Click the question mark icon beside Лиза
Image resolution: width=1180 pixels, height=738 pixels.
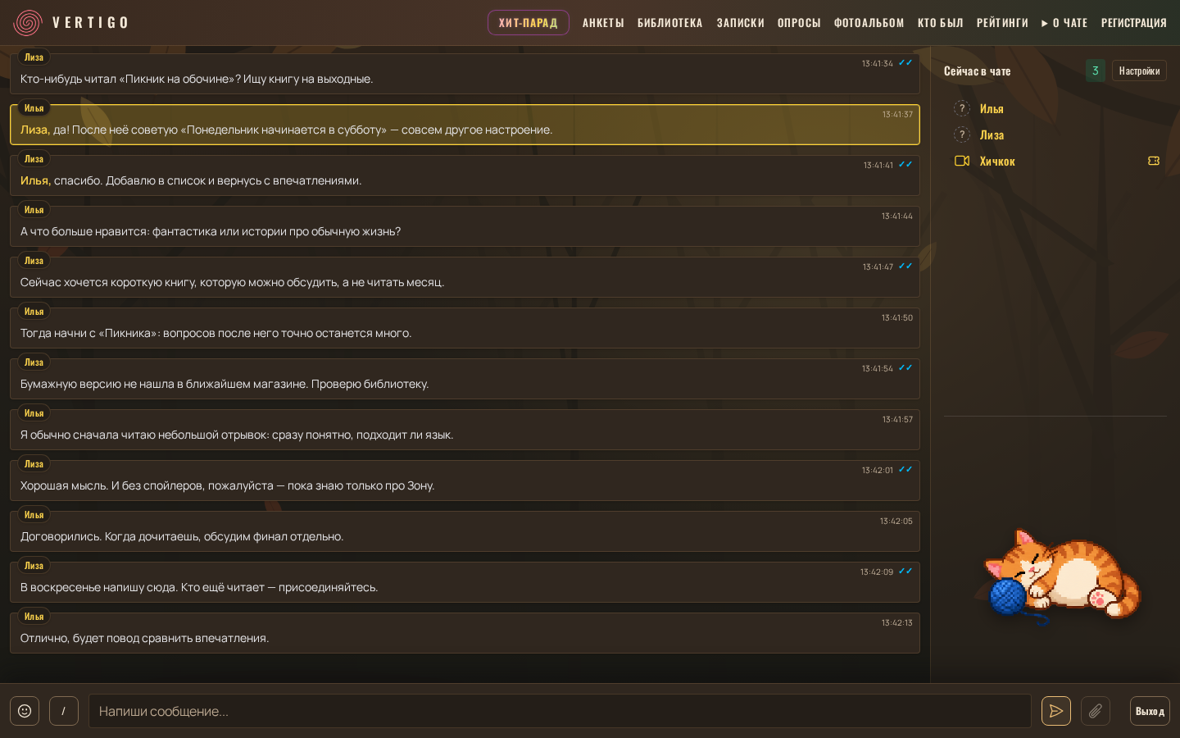click(x=962, y=134)
